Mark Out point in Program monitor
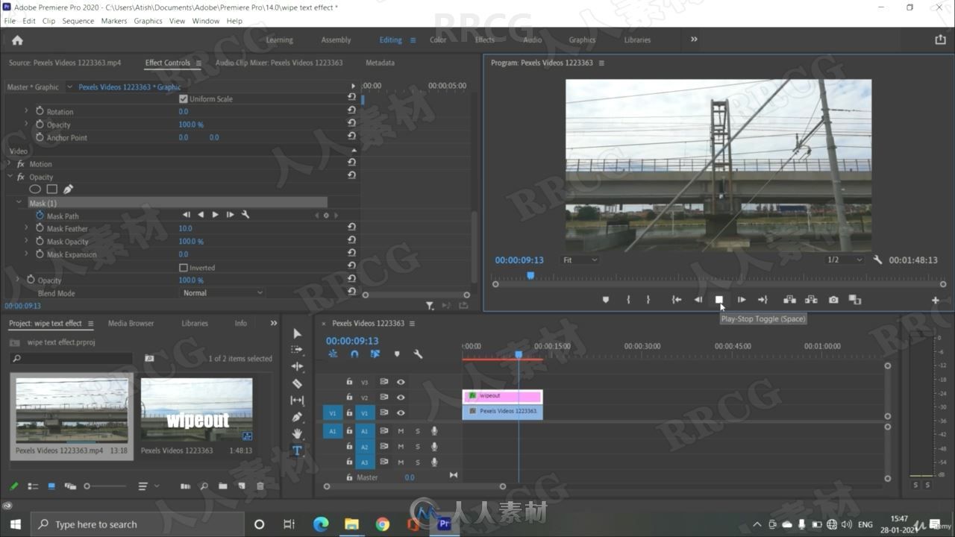 (x=648, y=300)
